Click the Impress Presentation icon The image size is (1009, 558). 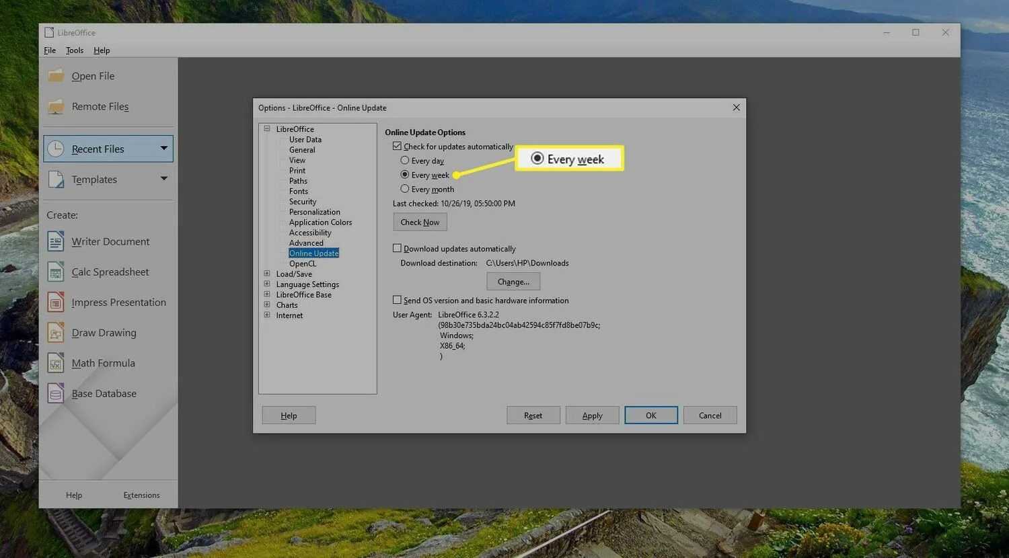[x=56, y=302]
